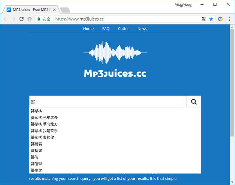Choose suggestion 鄧紫棋 喜歡你
The height and width of the screenshot is (185, 235).
[115, 137]
